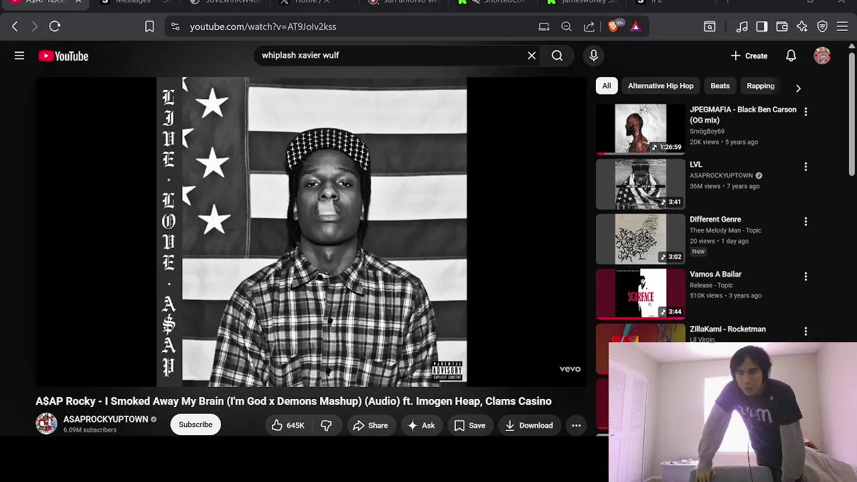This screenshot has height=482, width=857.
Task: Open the Brave playlist music note icon
Action: coord(742,27)
